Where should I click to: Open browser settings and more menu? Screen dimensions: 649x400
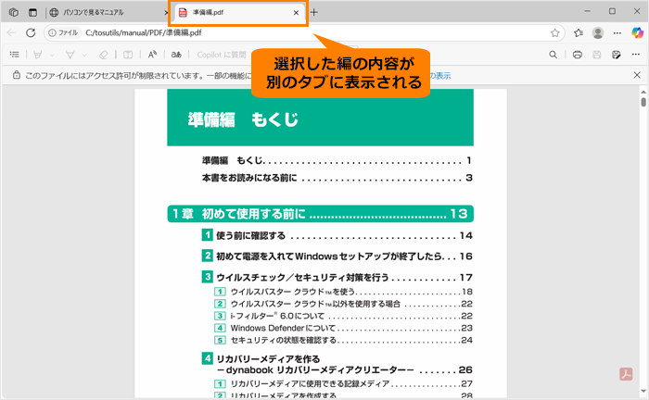tap(617, 33)
